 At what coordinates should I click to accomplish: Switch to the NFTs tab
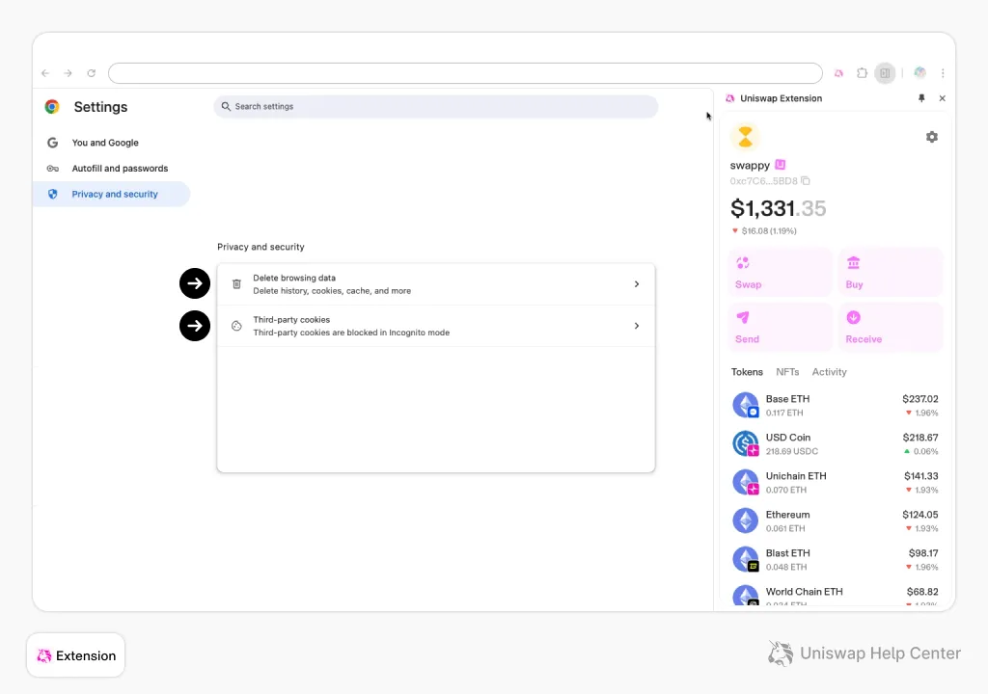click(787, 372)
